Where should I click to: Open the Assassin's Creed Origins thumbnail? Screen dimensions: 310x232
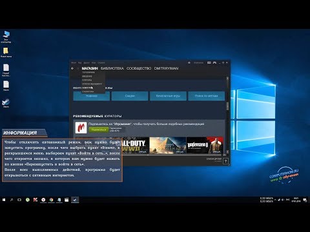tap(168, 146)
